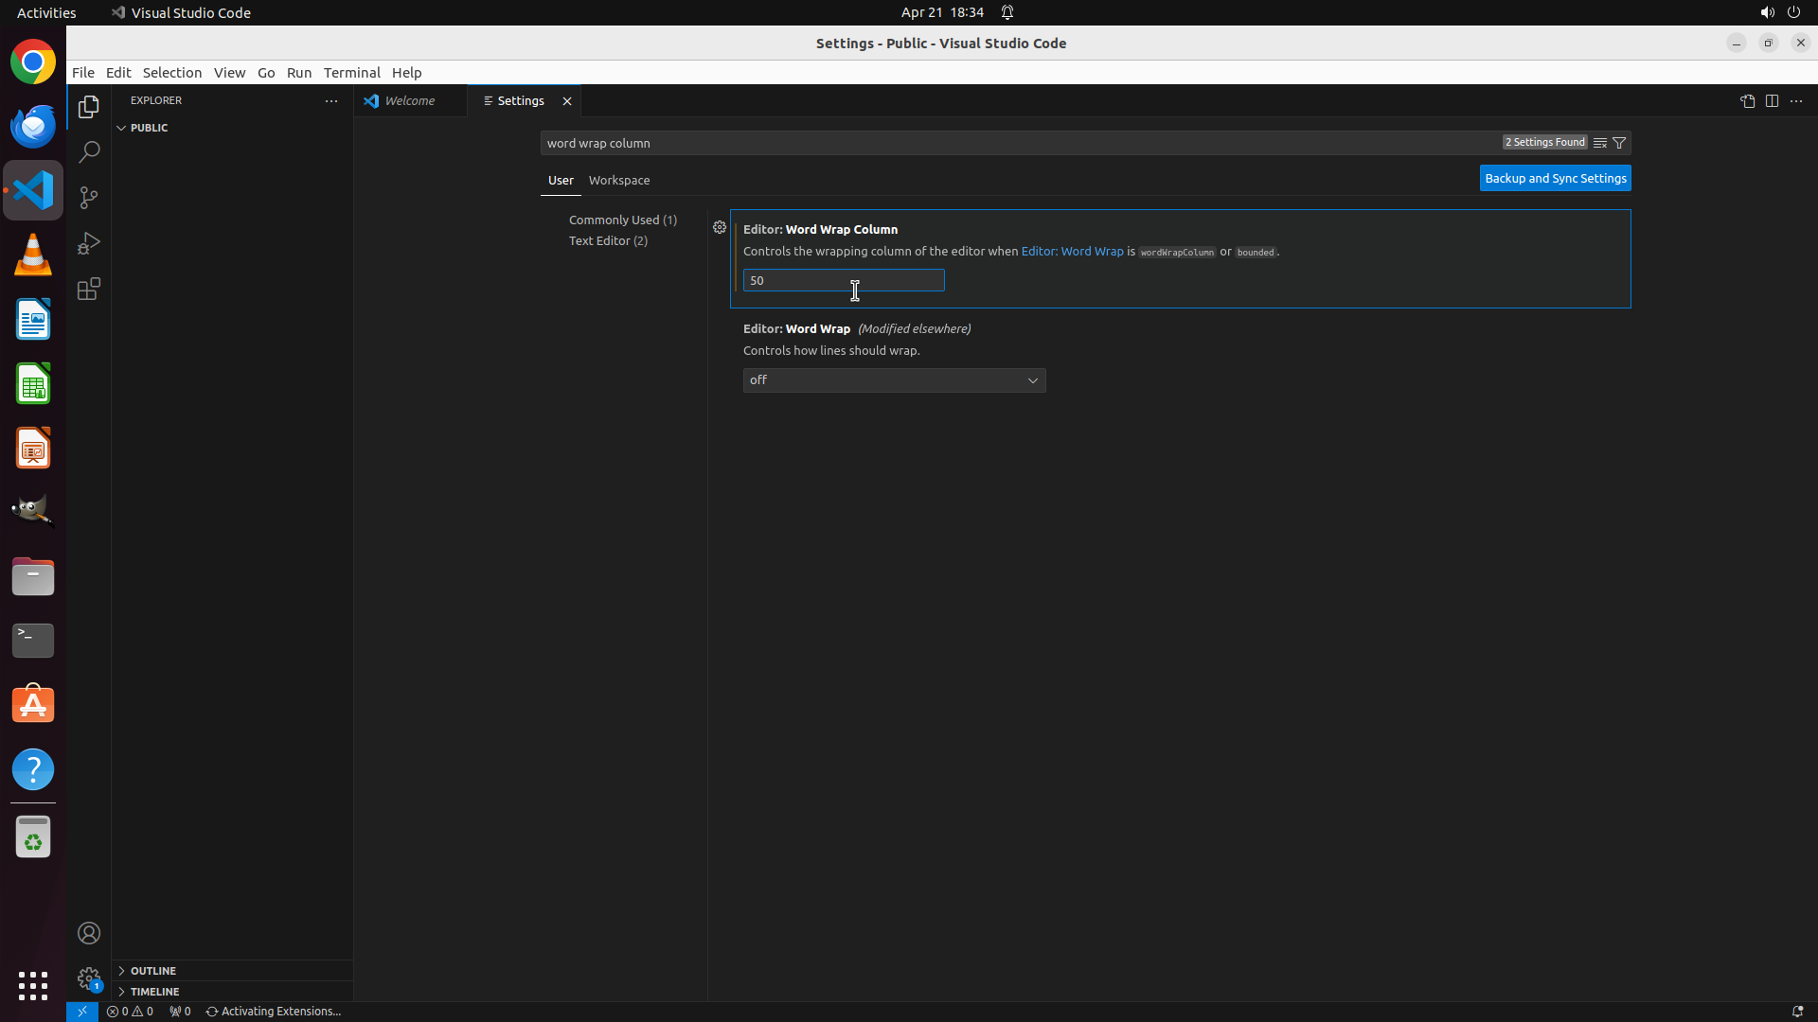Switch to Workspace settings tab
Viewport: 1818px width, 1022px height.
(619, 180)
